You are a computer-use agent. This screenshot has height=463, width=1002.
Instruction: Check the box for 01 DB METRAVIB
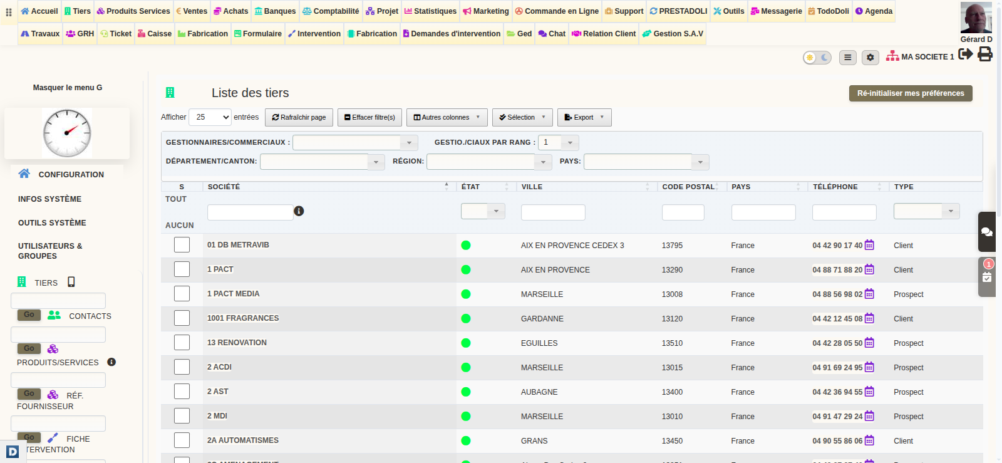182,244
